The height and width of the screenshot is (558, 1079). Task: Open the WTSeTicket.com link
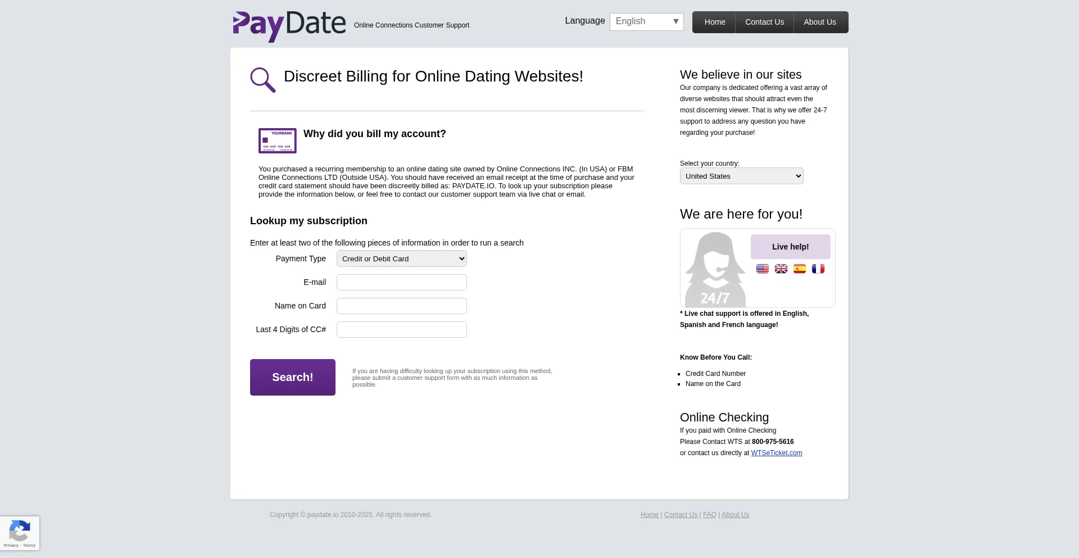click(776, 453)
